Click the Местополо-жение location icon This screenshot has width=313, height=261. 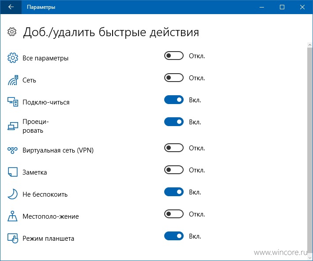[x=12, y=216]
